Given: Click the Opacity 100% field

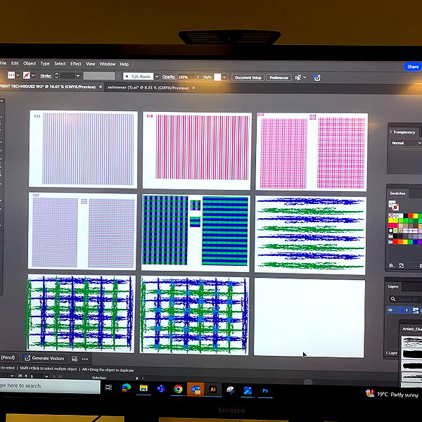Looking at the screenshot, I should 186,77.
